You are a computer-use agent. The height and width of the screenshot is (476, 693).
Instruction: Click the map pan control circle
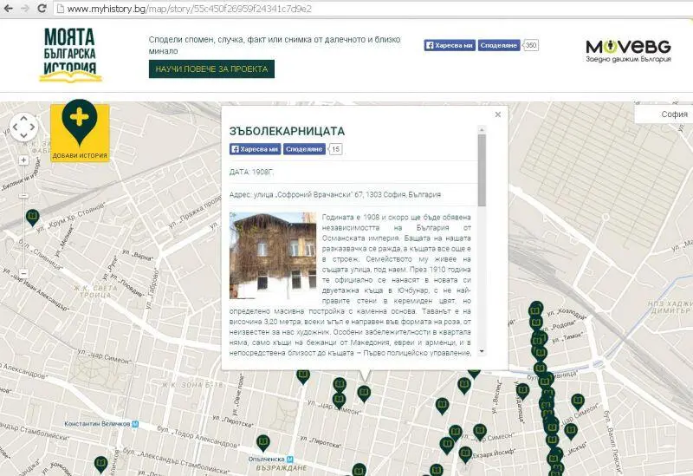pyautogui.click(x=24, y=127)
